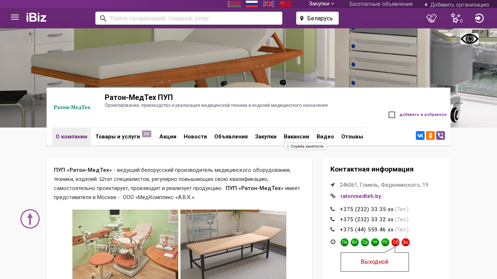This screenshot has height=279, width=497.
Task: Click the 'Выходной' day-off tooltip
Action: [374, 262]
